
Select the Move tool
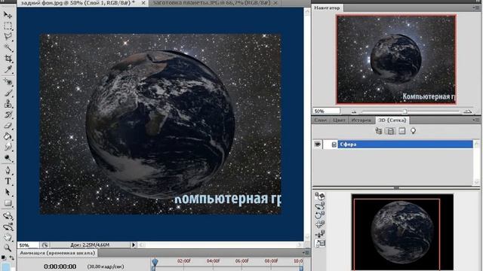pos(8,15)
